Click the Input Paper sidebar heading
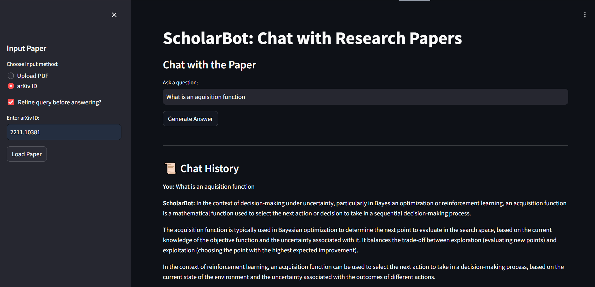595x287 pixels. pos(26,48)
